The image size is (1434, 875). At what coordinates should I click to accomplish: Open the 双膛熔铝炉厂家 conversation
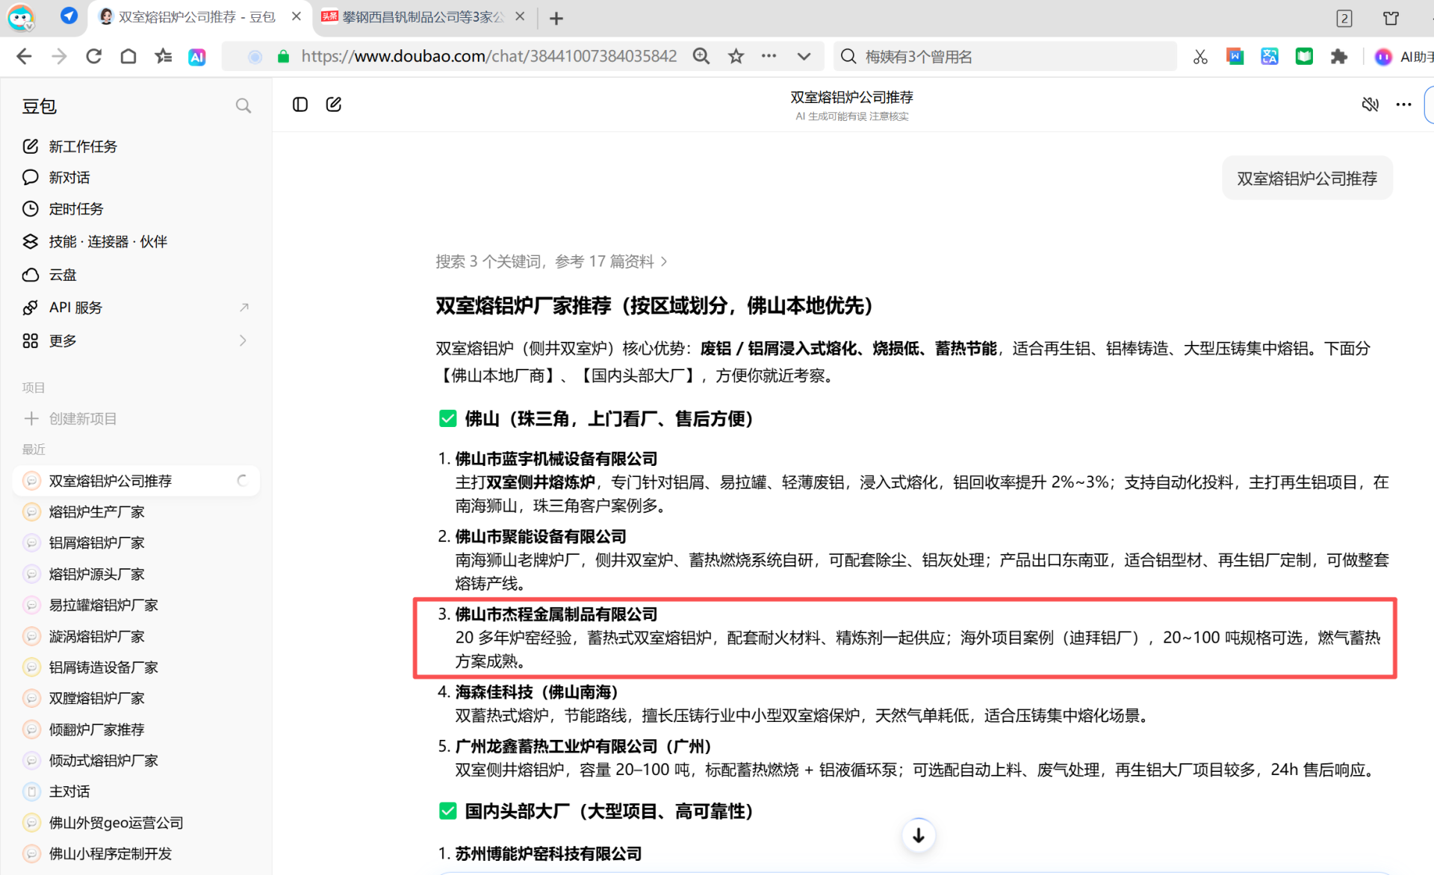137,698
